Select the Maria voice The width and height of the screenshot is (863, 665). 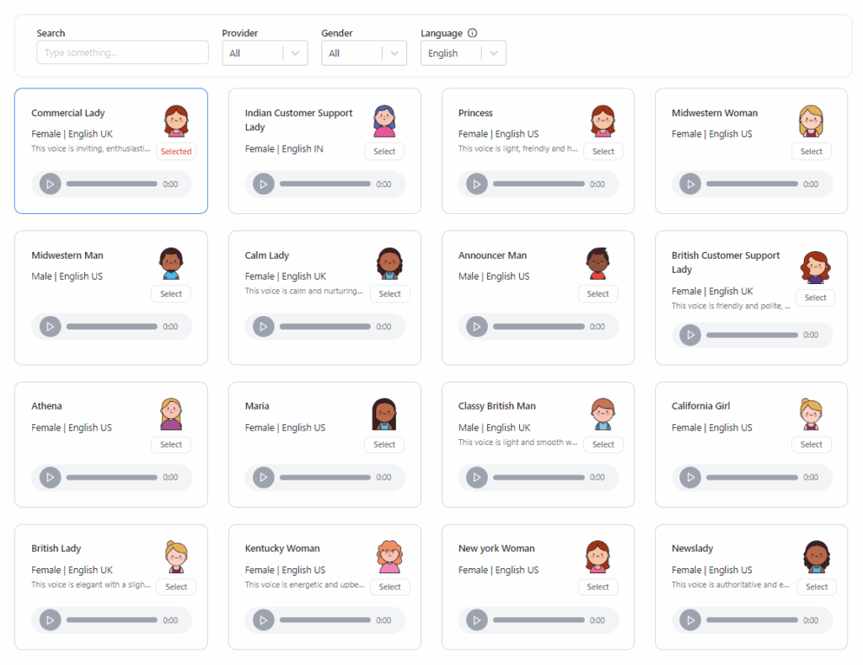[384, 444]
